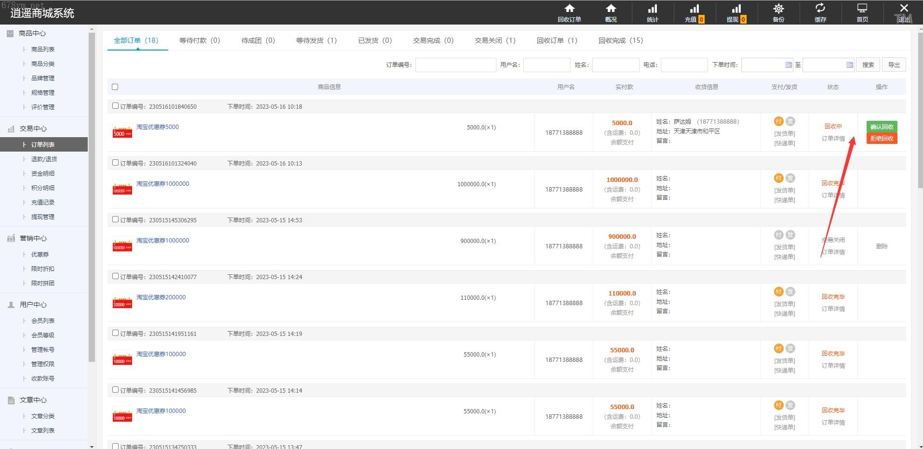Open the start date calendar picker

(788, 65)
